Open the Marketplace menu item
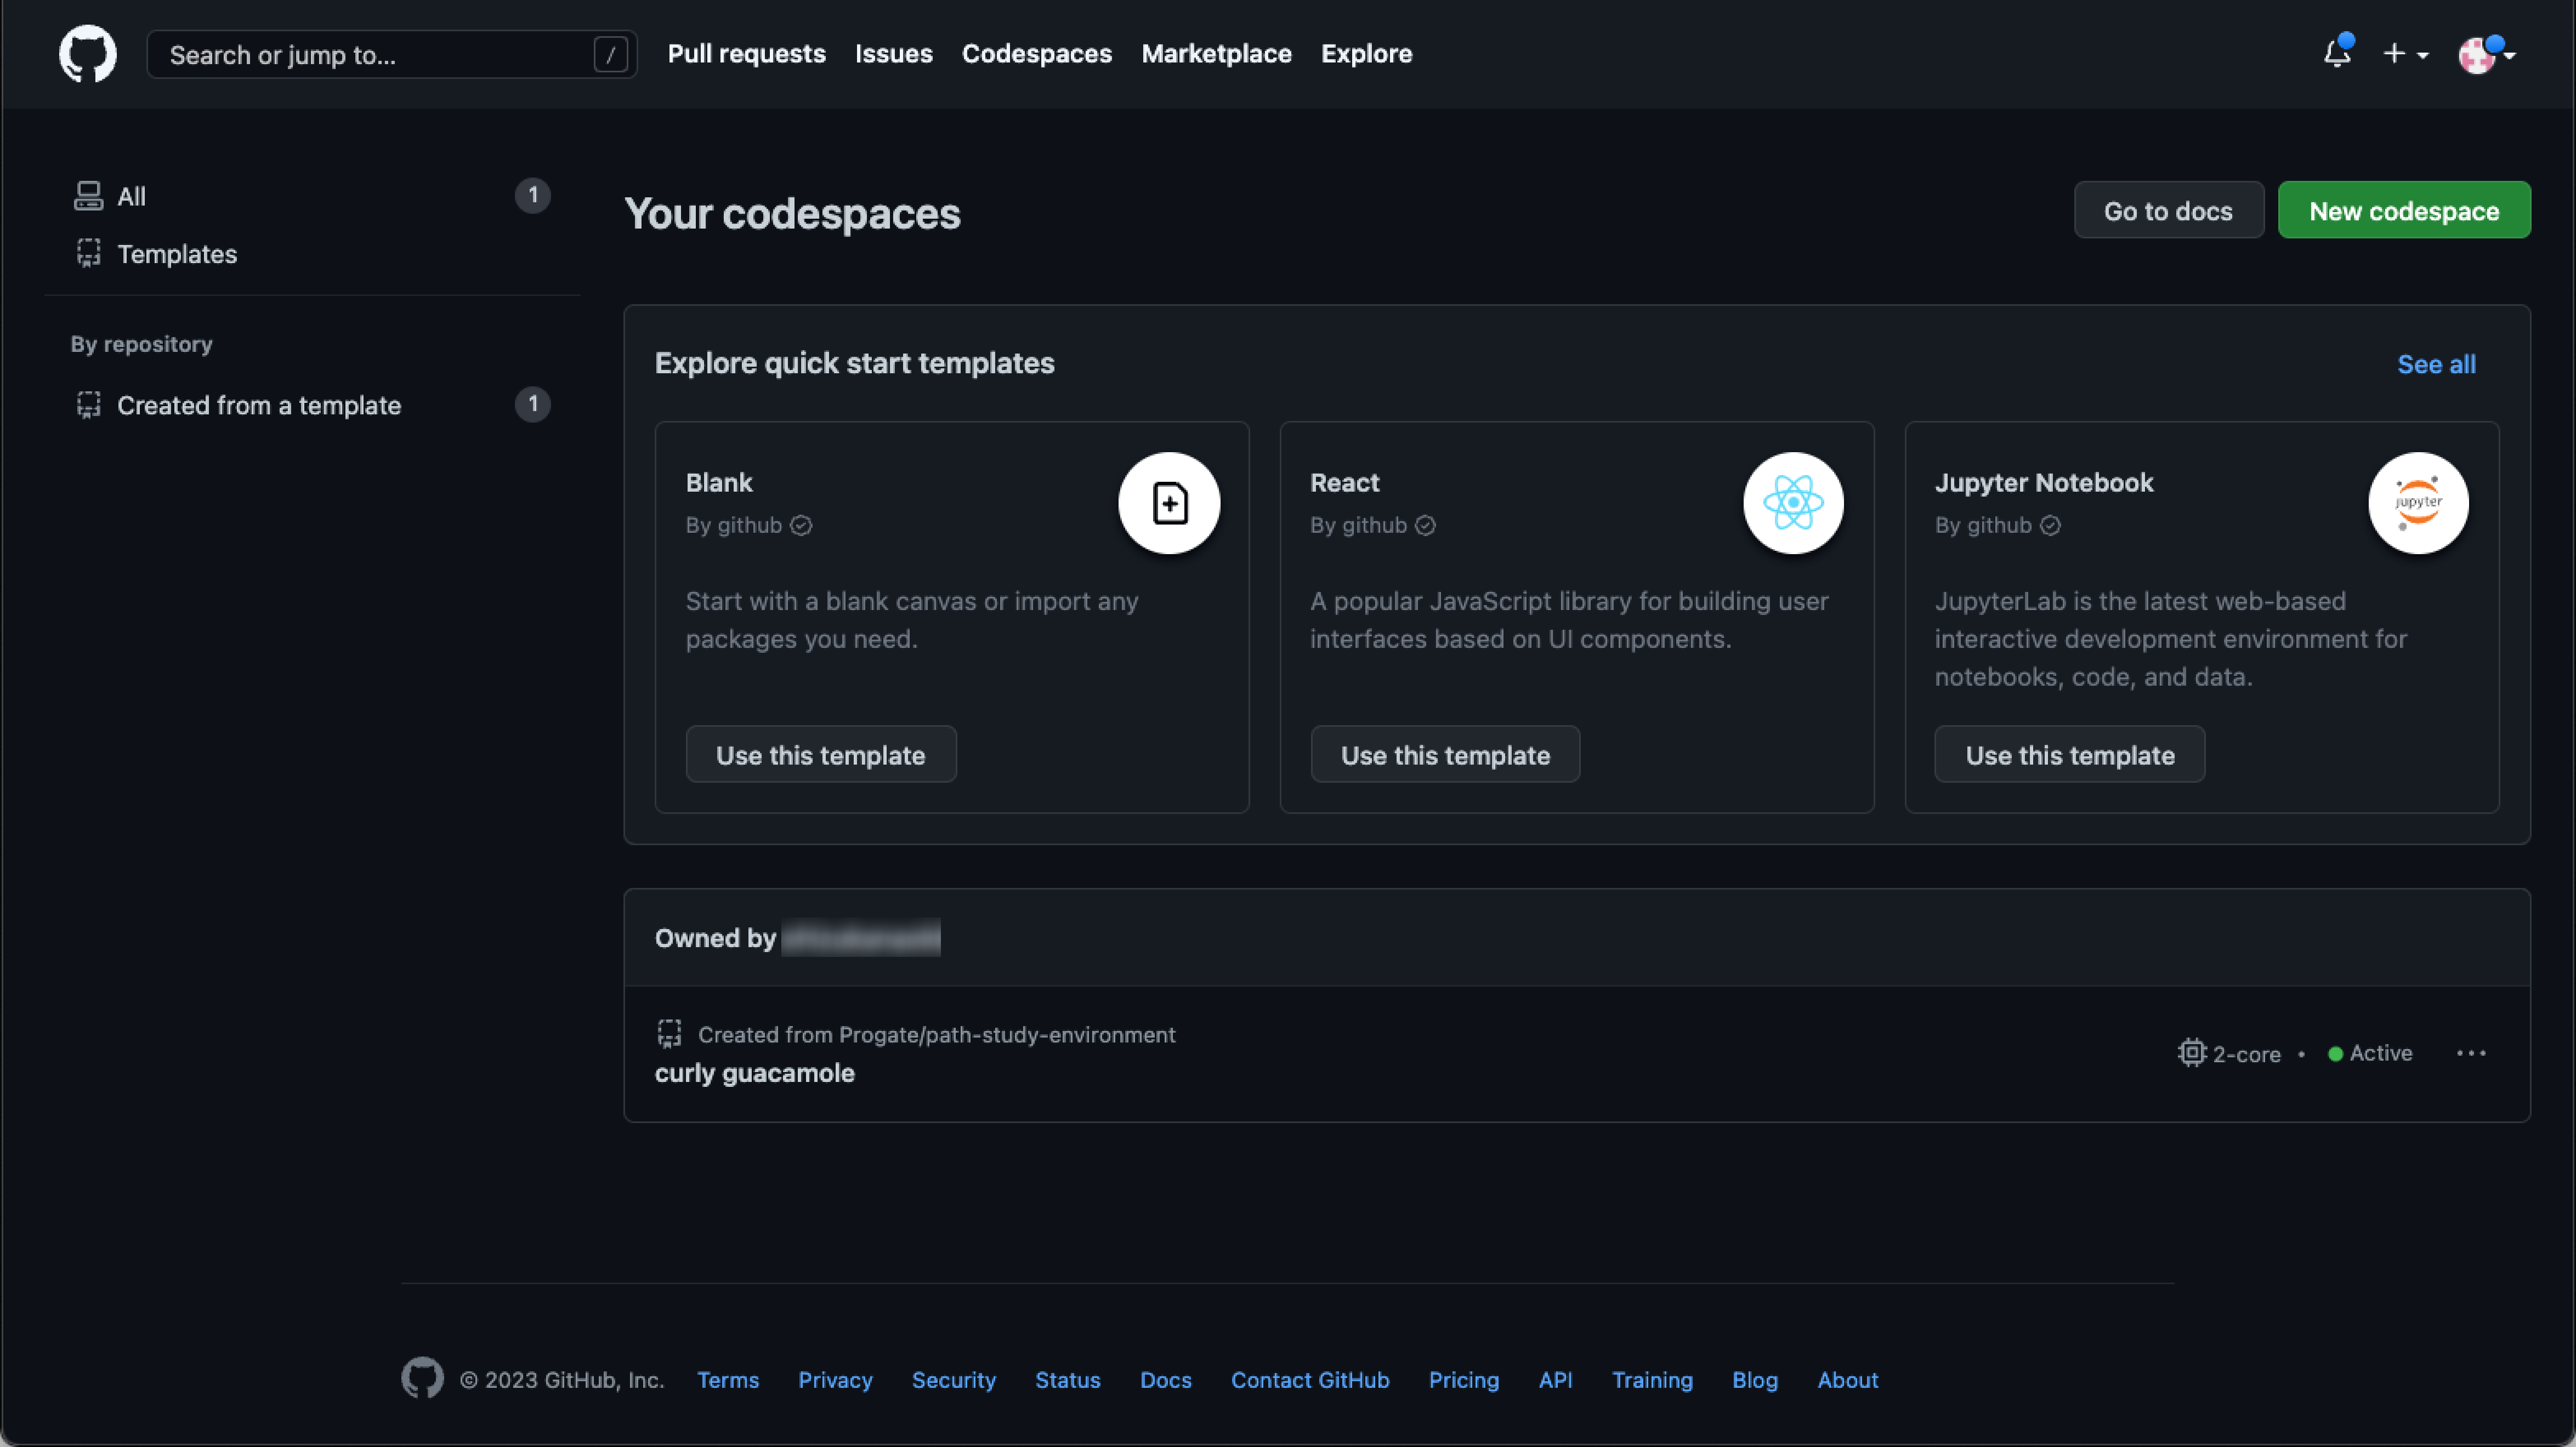 tap(1216, 54)
